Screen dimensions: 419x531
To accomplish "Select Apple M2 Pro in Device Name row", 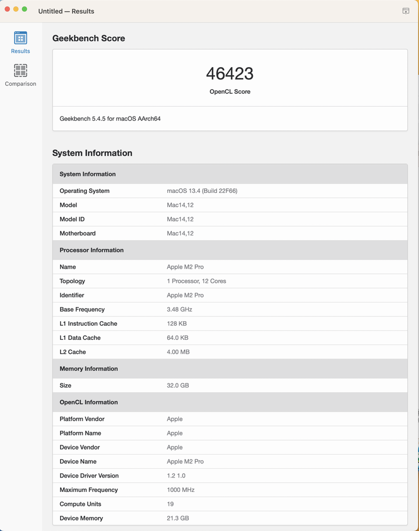I will [185, 462].
